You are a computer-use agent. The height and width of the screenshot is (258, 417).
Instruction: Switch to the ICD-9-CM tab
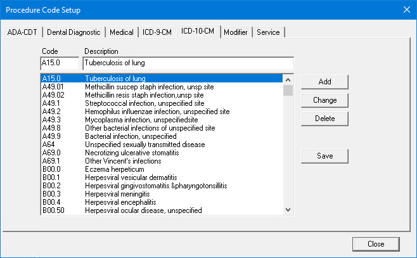click(x=157, y=32)
